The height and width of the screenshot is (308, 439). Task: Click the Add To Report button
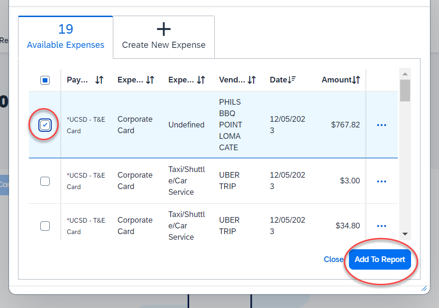(x=380, y=259)
